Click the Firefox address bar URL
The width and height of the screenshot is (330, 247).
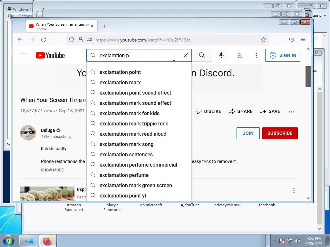coord(142,40)
